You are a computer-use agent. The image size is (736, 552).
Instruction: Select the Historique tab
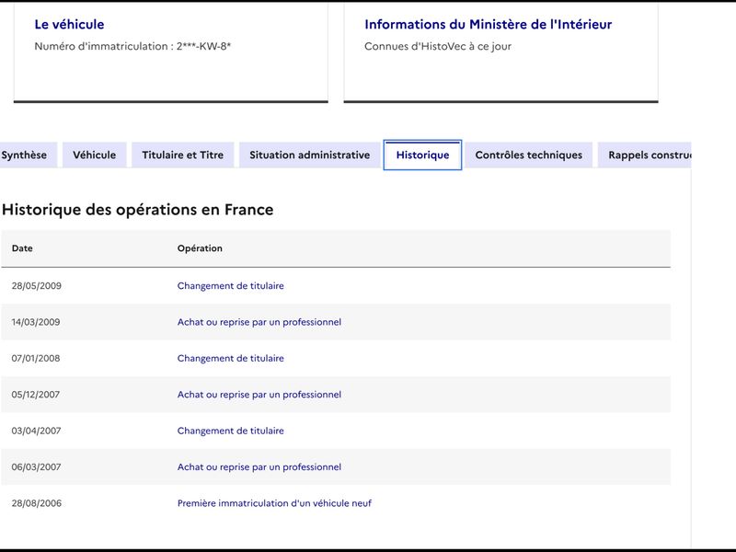point(422,155)
